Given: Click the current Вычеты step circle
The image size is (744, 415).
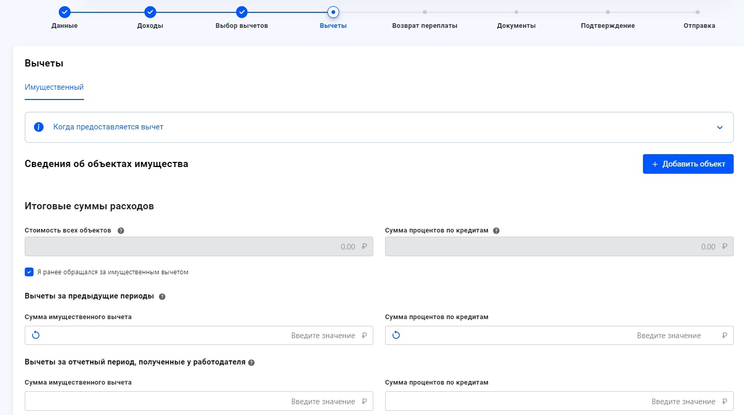Looking at the screenshot, I should (x=333, y=11).
